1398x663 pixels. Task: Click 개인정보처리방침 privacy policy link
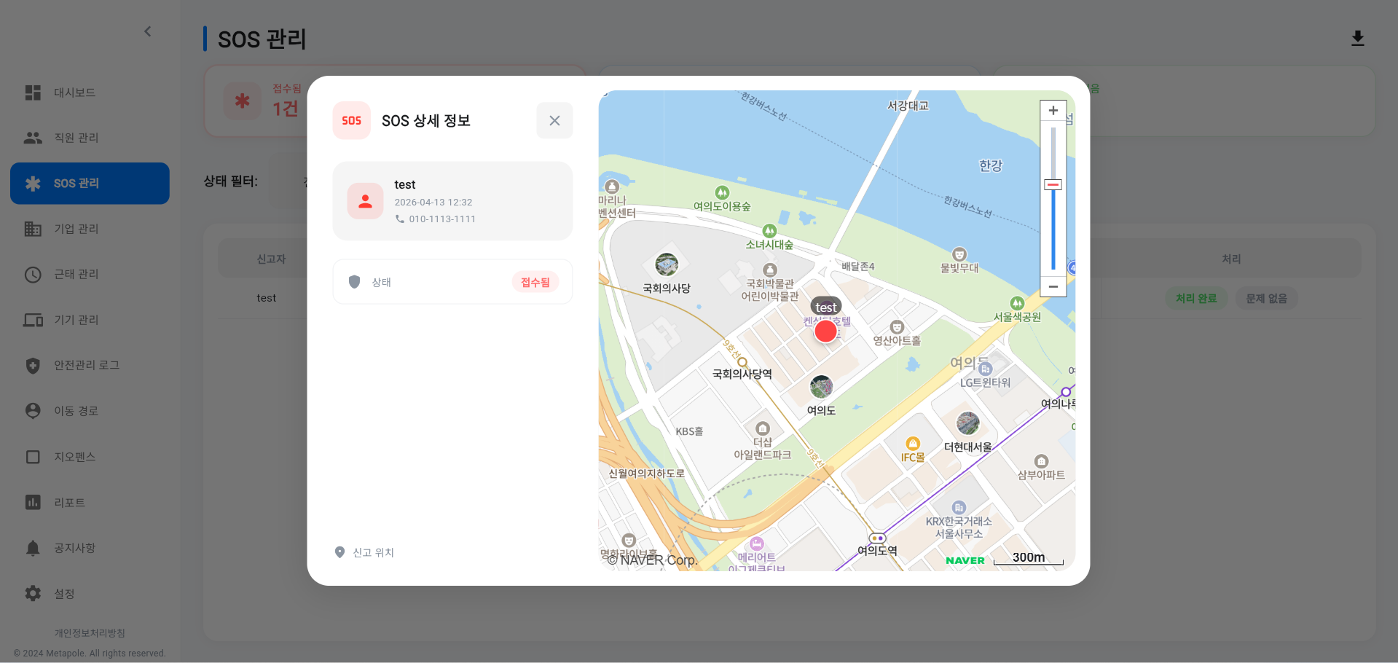pyautogui.click(x=90, y=633)
